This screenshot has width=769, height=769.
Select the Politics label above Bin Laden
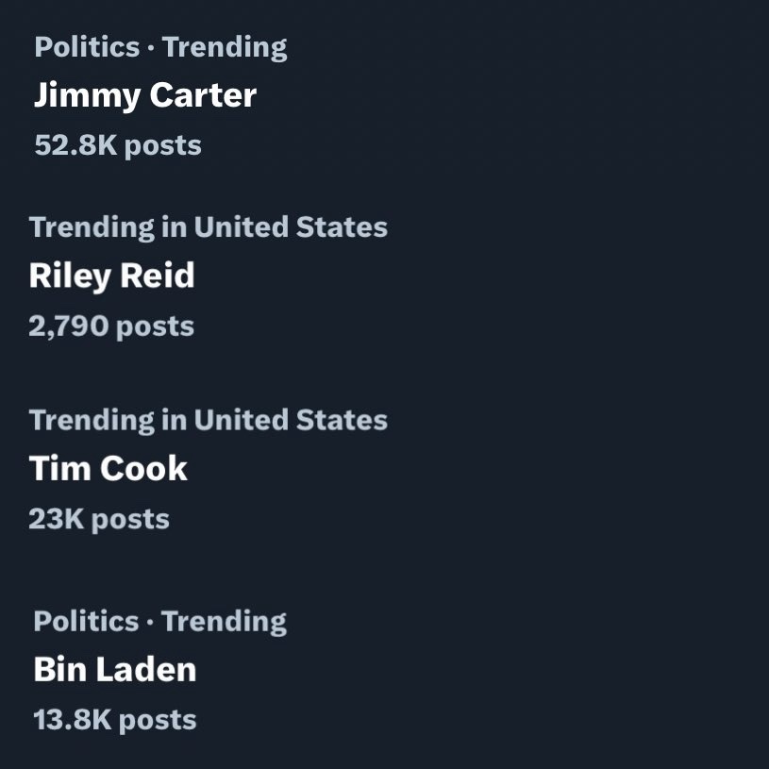pyautogui.click(x=86, y=622)
